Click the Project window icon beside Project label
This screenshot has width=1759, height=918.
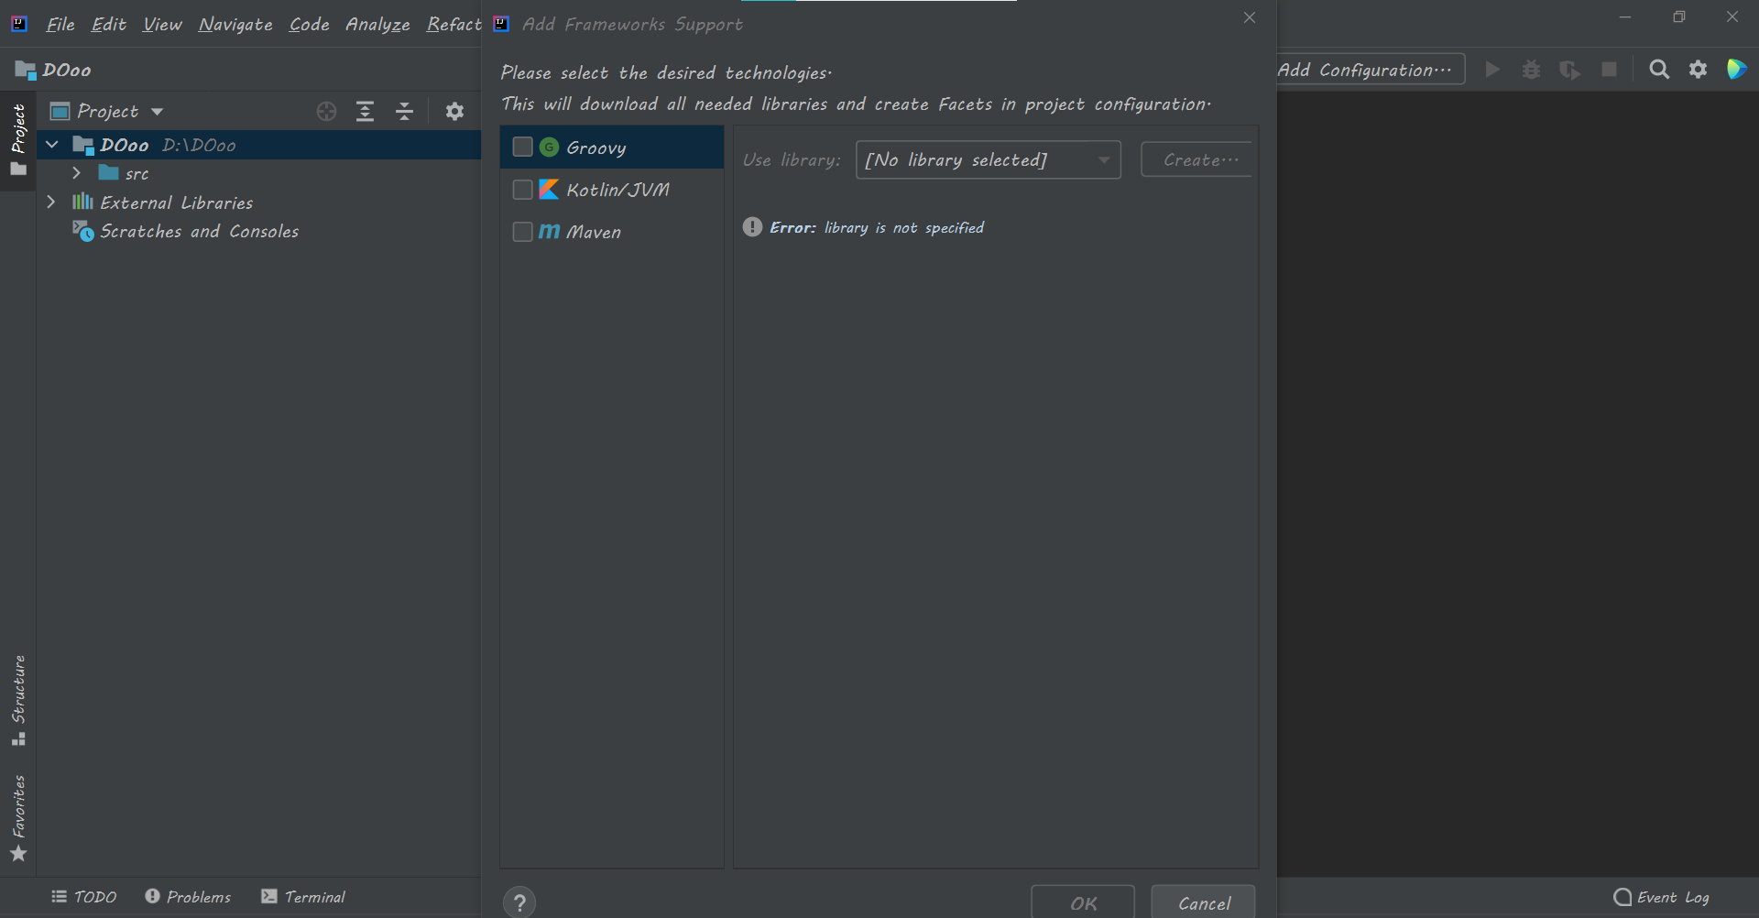coord(60,112)
